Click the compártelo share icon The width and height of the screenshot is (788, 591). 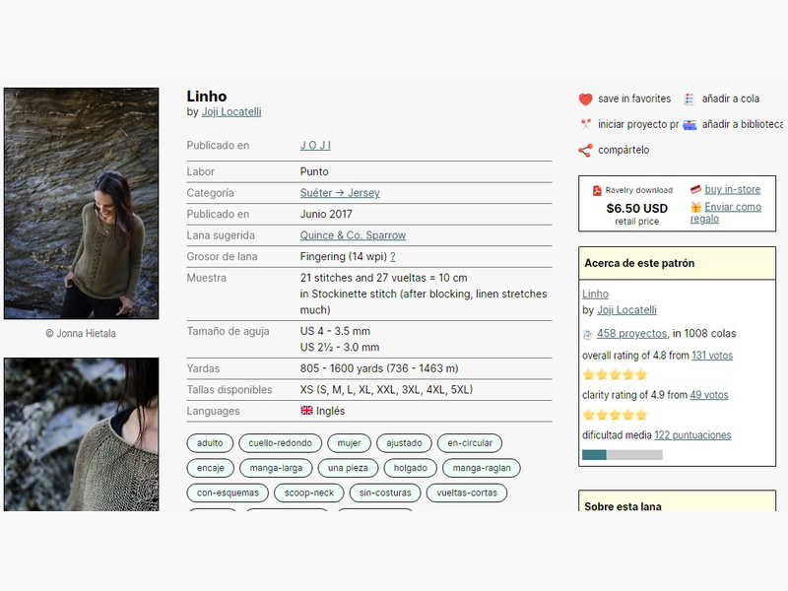point(585,151)
